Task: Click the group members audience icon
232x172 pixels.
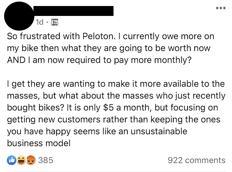Action: point(54,22)
